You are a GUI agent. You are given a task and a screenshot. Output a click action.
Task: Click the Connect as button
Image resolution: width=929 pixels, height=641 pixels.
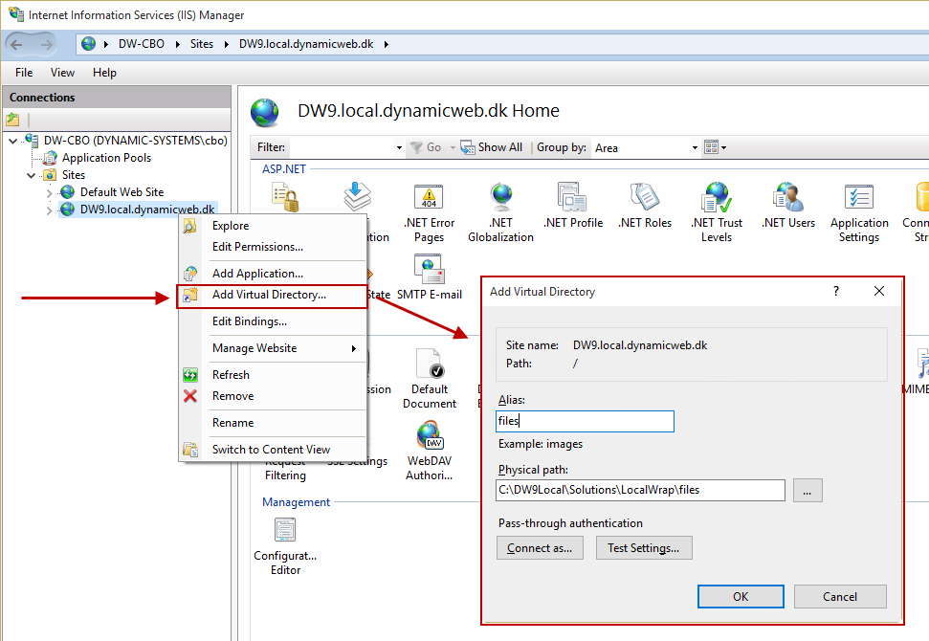point(540,548)
